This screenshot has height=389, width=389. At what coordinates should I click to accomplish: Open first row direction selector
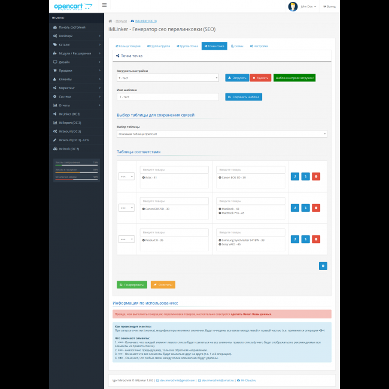pyautogui.click(x=126, y=177)
